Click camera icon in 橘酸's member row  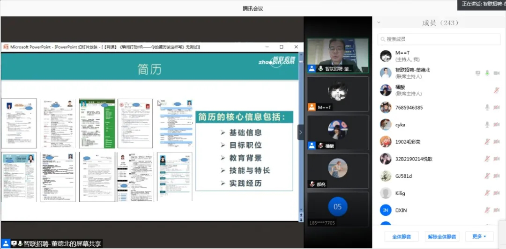(x=497, y=90)
